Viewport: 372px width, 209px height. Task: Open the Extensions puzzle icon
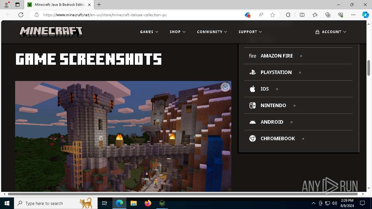[288, 15]
